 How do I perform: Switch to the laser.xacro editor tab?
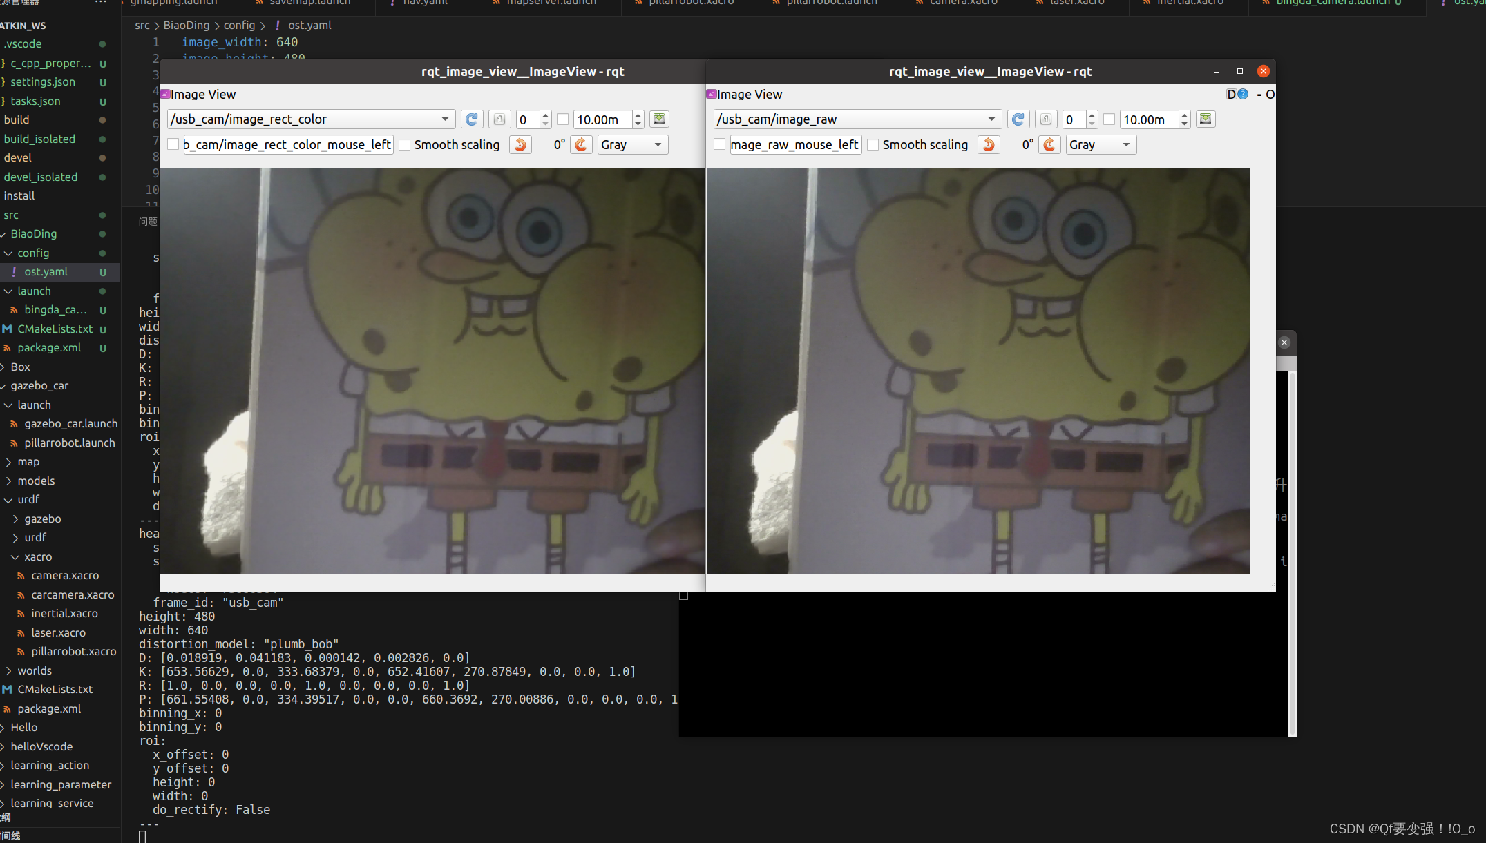(x=1076, y=3)
